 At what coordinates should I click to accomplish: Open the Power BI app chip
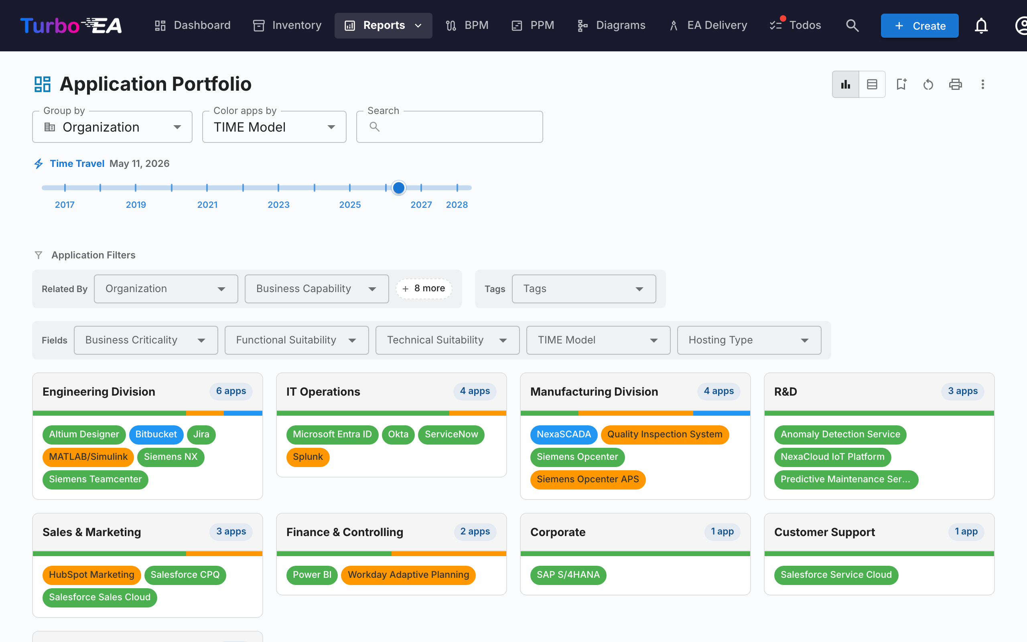pyautogui.click(x=312, y=575)
